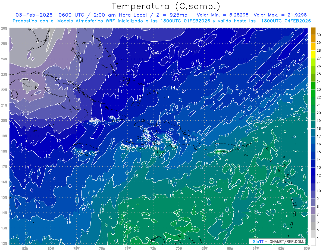Click the teal colorbar segment between 18 and 19

tap(313, 125)
